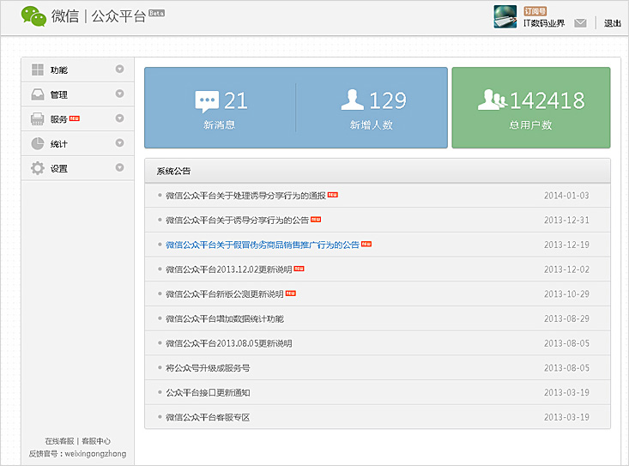Click 在线客服 at sidebar bottom
This screenshot has width=629, height=466.
59,441
